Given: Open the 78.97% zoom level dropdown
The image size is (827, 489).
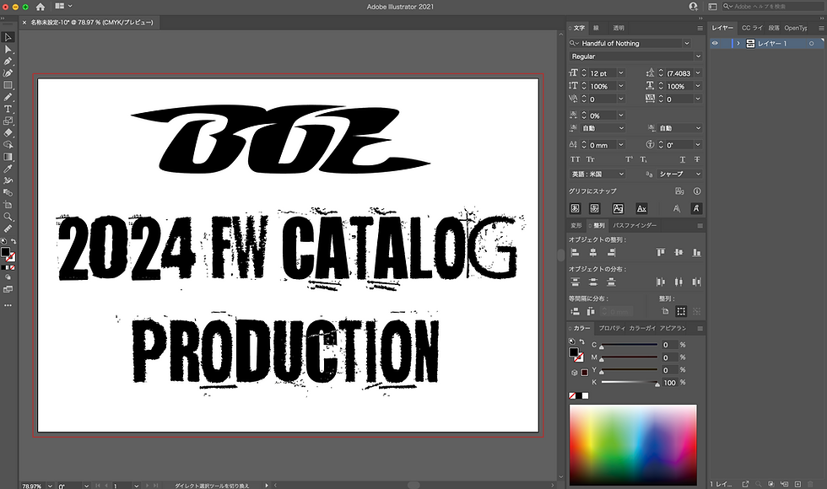Looking at the screenshot, I should pyautogui.click(x=50, y=486).
